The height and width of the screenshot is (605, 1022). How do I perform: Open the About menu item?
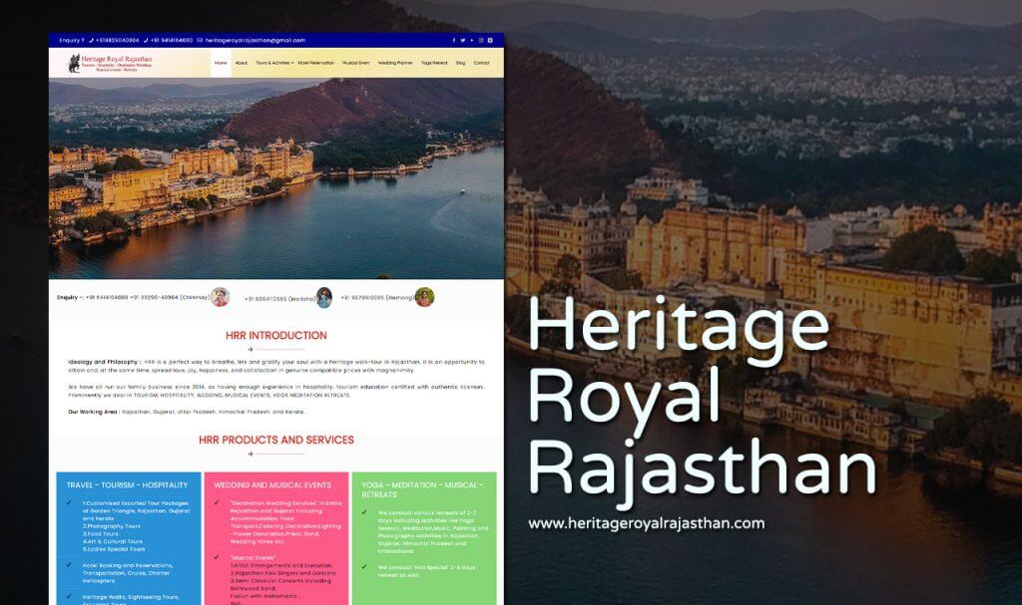[242, 63]
